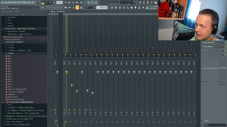Open the Piano roll view icon

click(x=116, y=7)
